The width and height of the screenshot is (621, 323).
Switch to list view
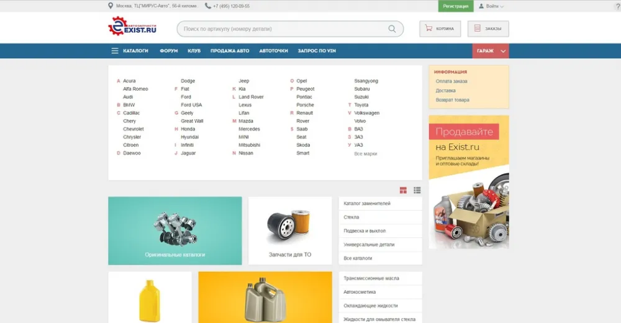(417, 190)
